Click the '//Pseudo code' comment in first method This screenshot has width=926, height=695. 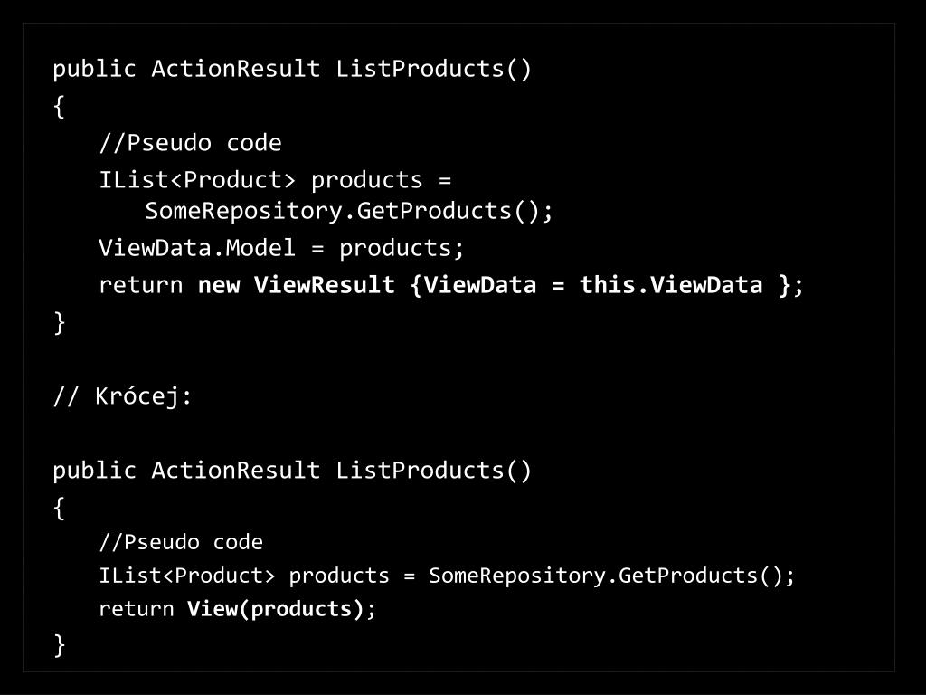click(x=190, y=143)
